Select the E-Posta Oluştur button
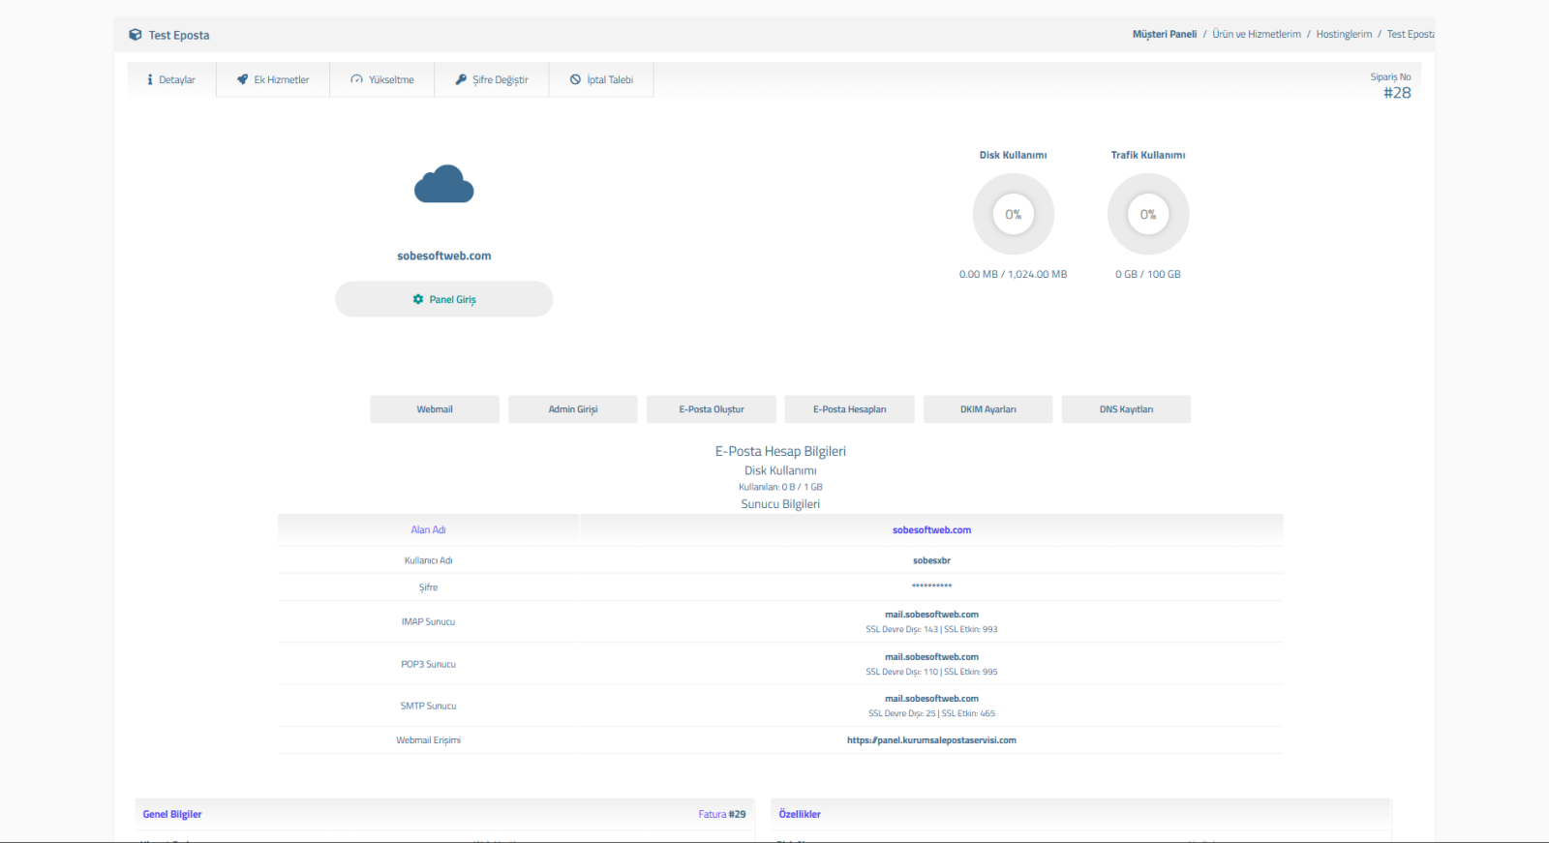 (712, 409)
